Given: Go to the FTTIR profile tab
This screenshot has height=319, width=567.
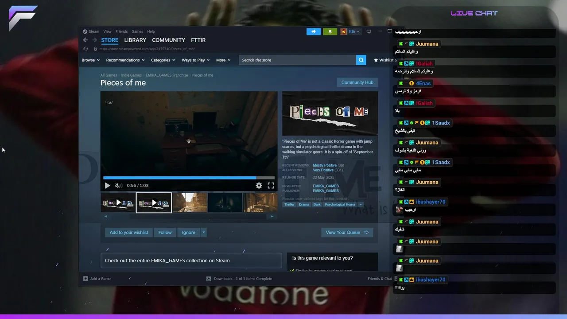Looking at the screenshot, I should click(198, 40).
